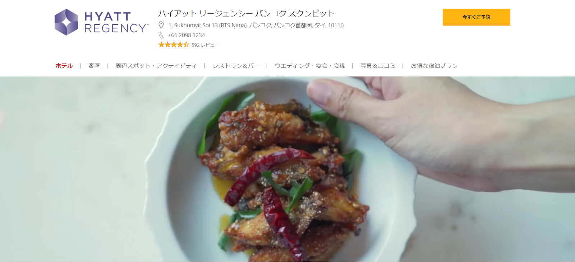This screenshot has width=575, height=262.
Task: Click the star rating icons
Action: point(174,45)
